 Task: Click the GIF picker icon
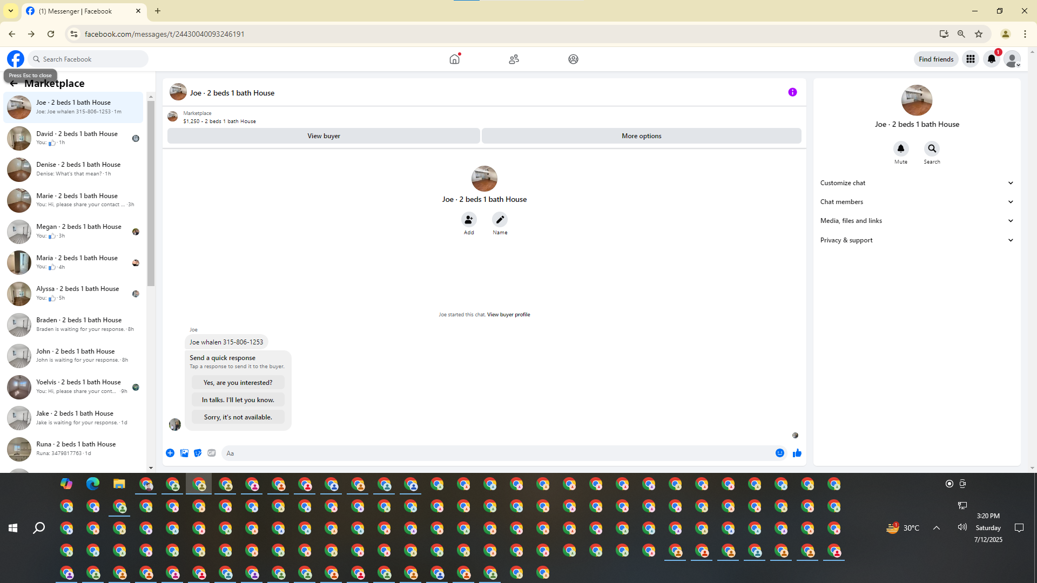212,453
